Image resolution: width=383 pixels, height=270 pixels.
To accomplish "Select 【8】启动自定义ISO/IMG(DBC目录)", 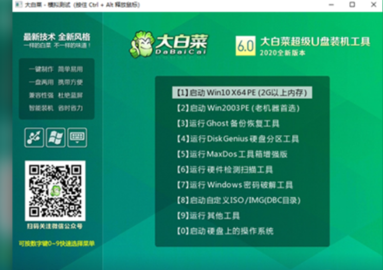I will (x=239, y=200).
